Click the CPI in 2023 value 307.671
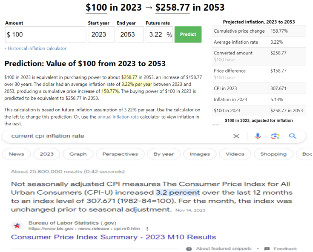Image resolution: width=313 pixels, height=252 pixels. 278,88
